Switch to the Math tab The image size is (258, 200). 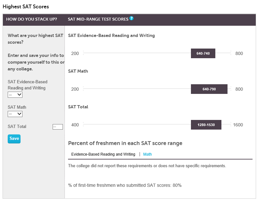147,154
